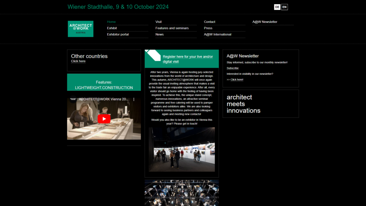The width and height of the screenshot is (366, 206).
Task: Click 'Stay informed, subscribe to our monthly newsletter!' text
Action: pyautogui.click(x=257, y=62)
